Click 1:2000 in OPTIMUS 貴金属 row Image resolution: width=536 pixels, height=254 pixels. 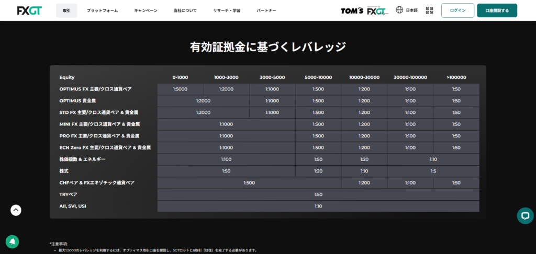coord(204,101)
